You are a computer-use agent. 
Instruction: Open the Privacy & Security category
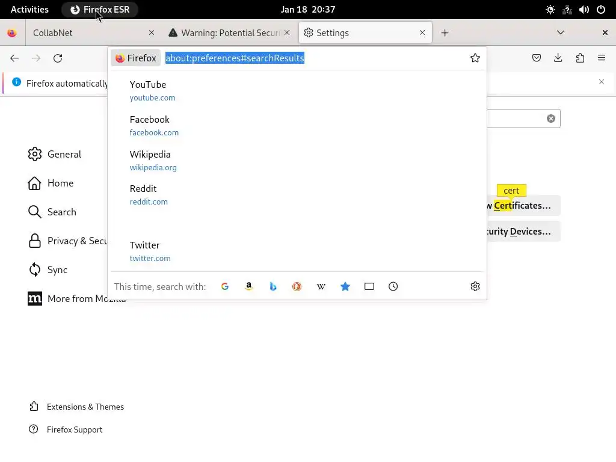pyautogui.click(x=67, y=241)
